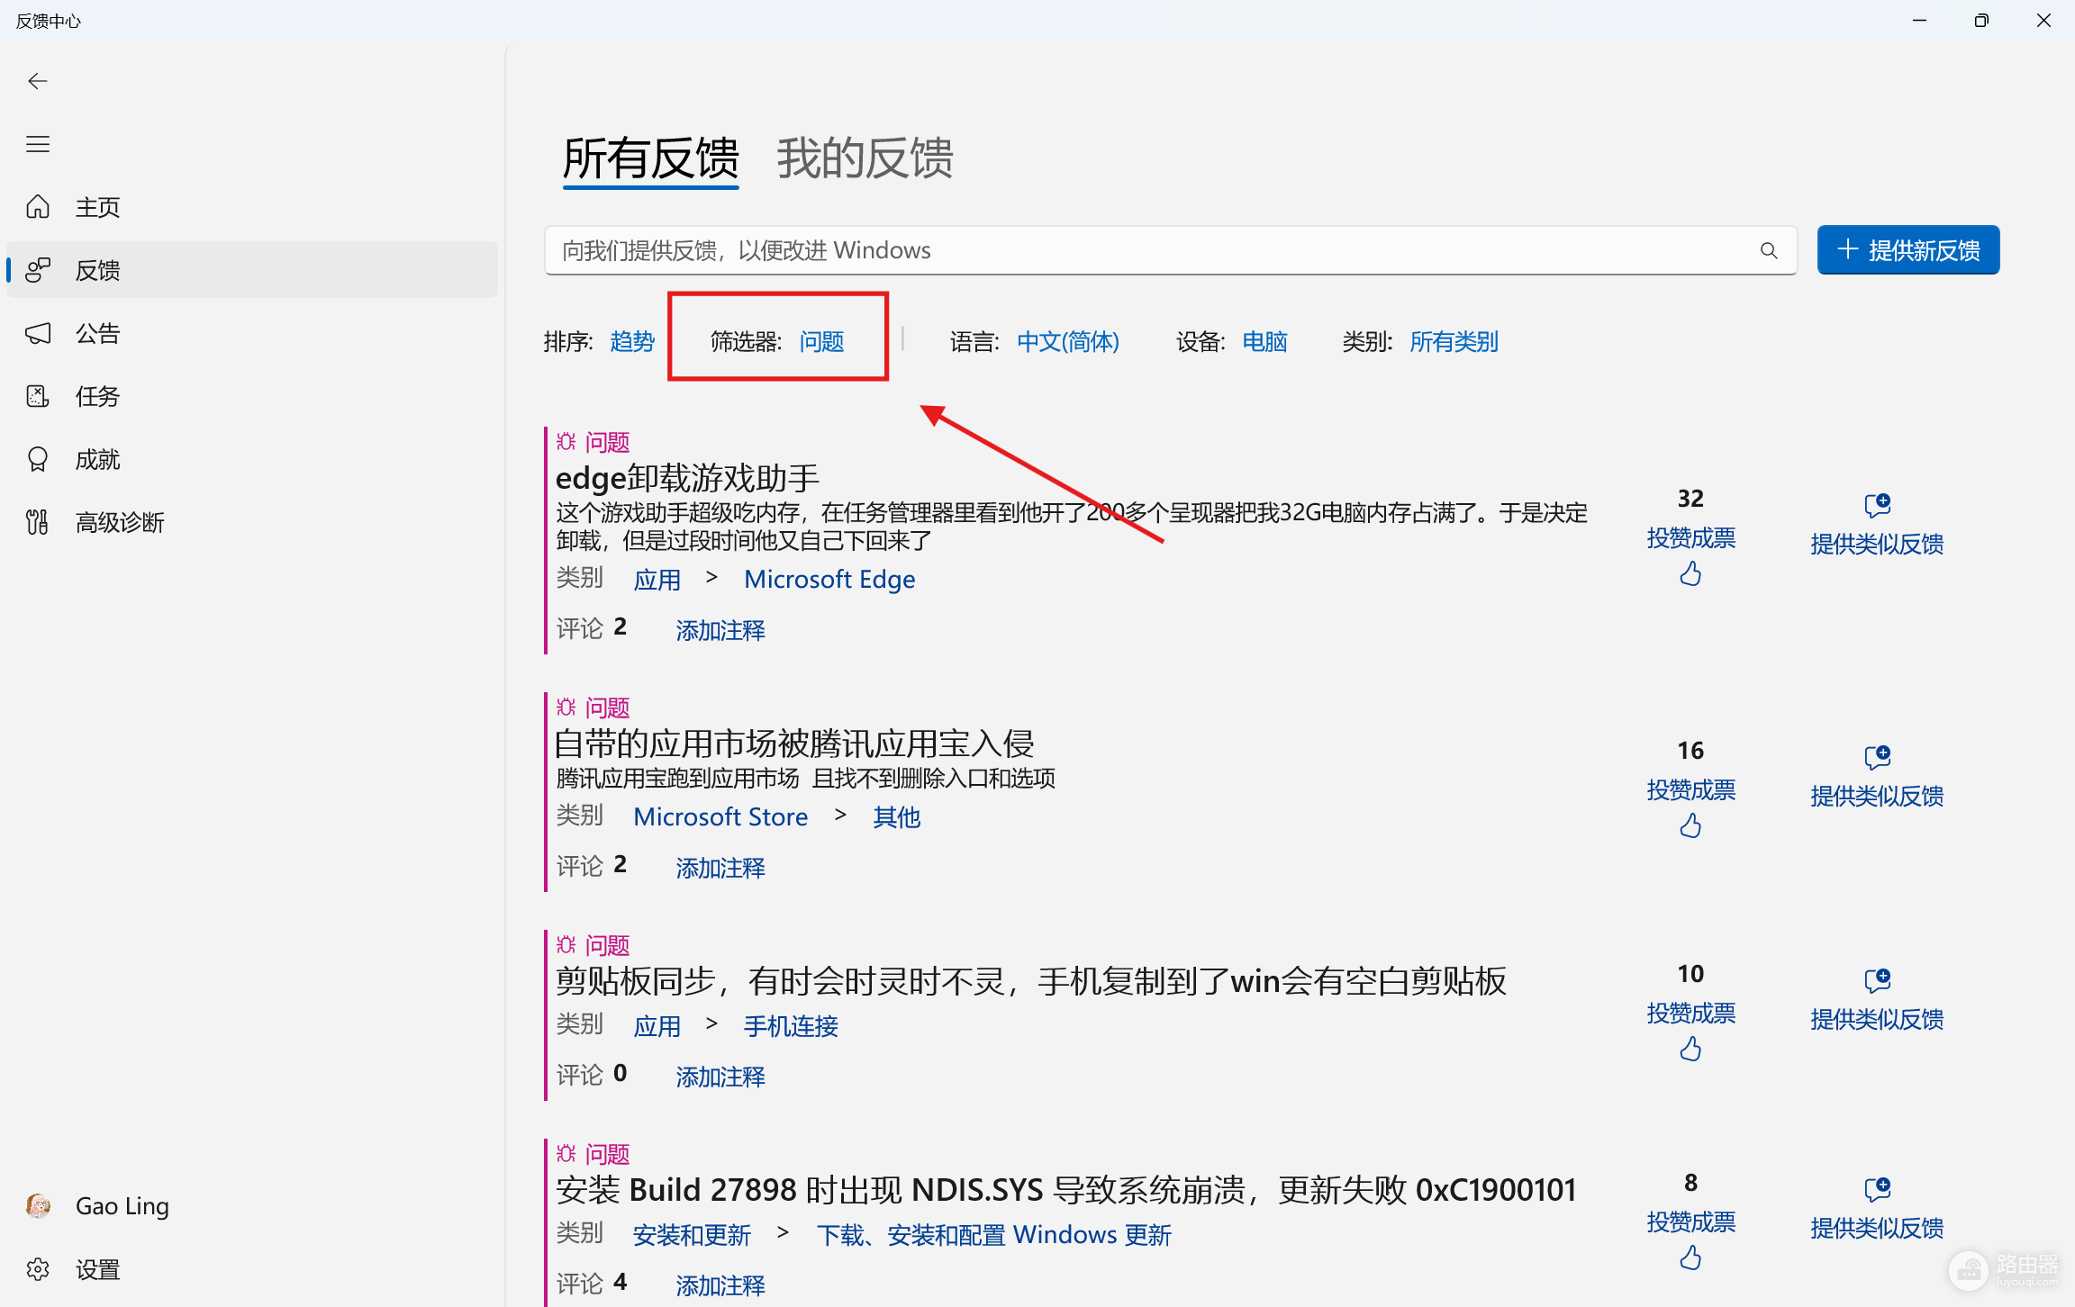This screenshot has width=2075, height=1307.
Task: Go back with the back arrow
Action: coord(38,81)
